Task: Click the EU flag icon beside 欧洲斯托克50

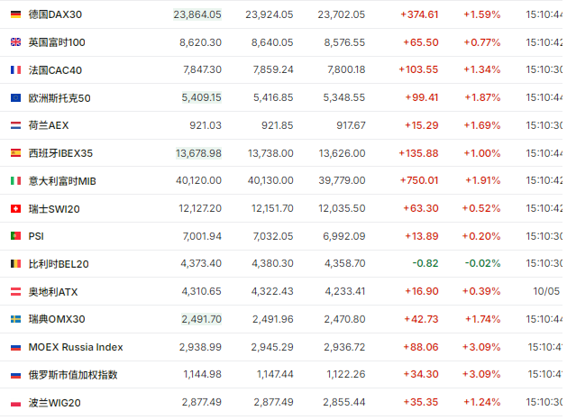Action: (x=15, y=98)
